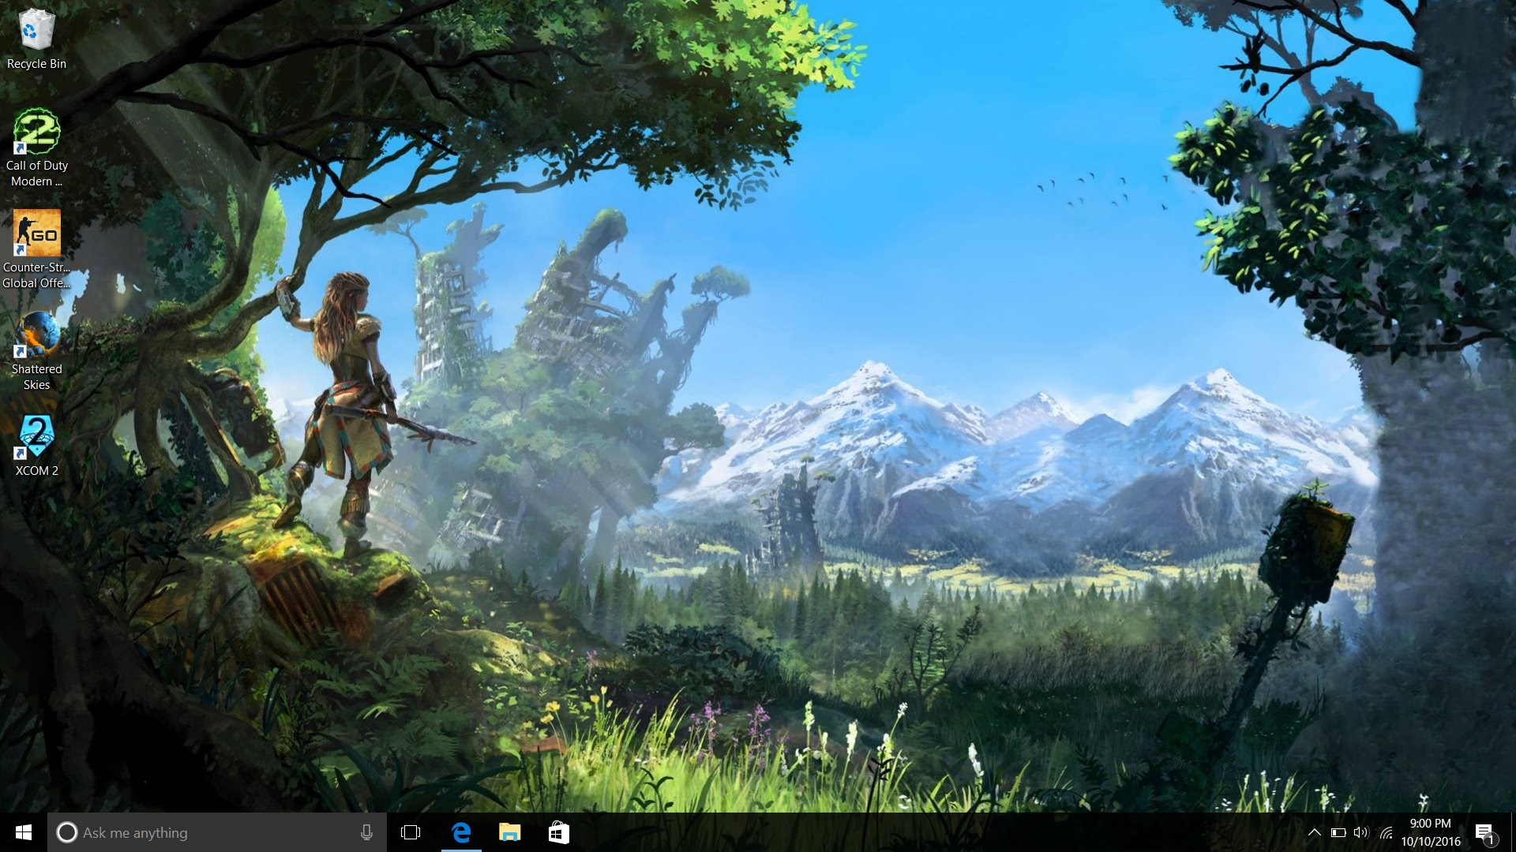Viewport: 1516px width, 852px height.
Task: Launch Microsoft Edge from the taskbar
Action: 461,832
